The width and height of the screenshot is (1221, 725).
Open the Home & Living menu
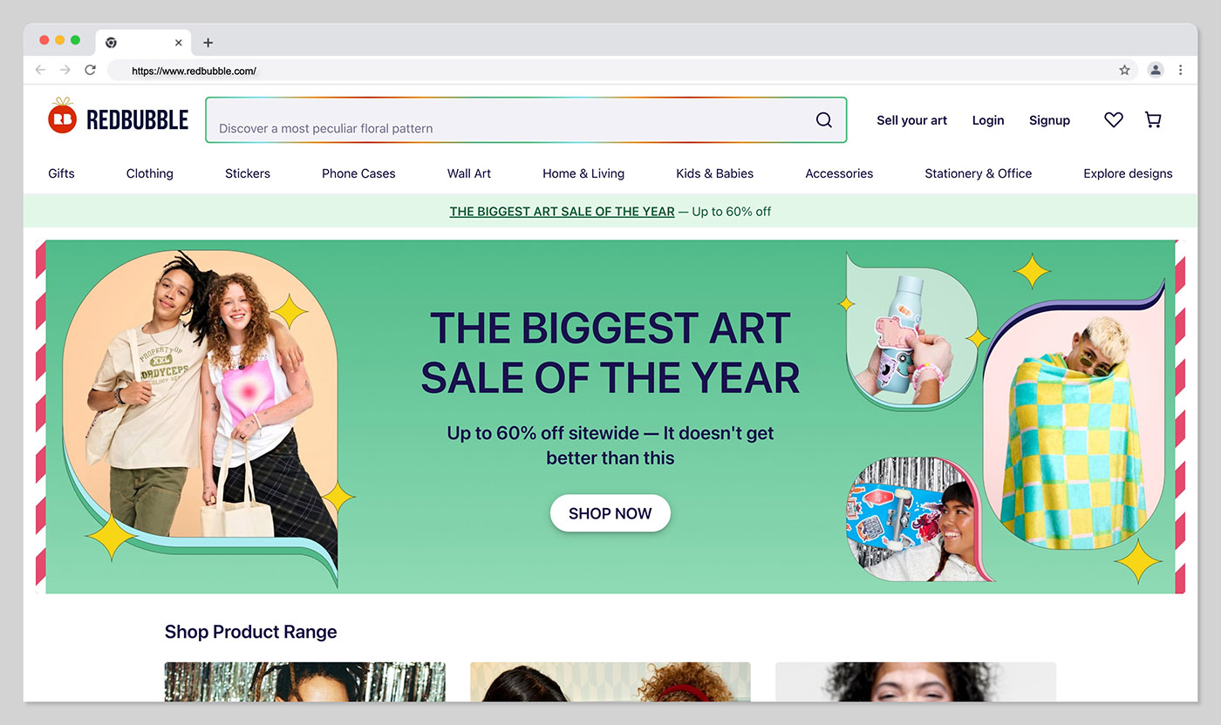pos(583,173)
